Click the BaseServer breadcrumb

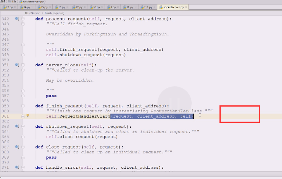click(32, 13)
